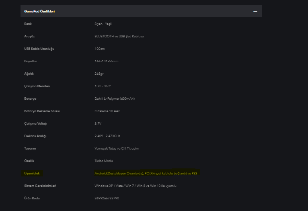Click the Turbo Modu feature value
This screenshot has height=211, width=308.
coord(103,161)
